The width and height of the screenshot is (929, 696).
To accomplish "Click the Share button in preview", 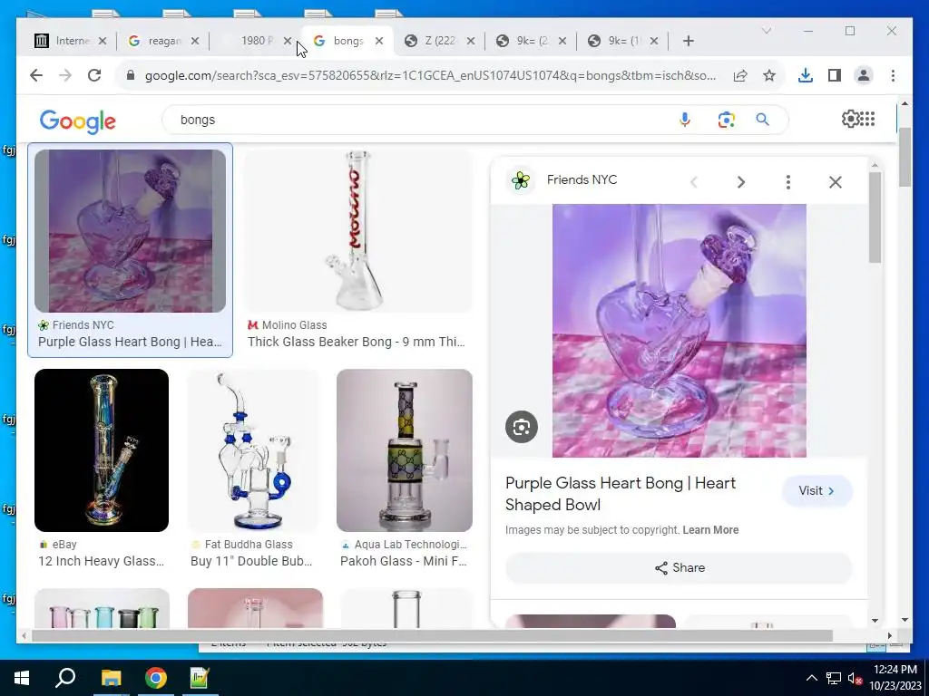I will coord(679,567).
